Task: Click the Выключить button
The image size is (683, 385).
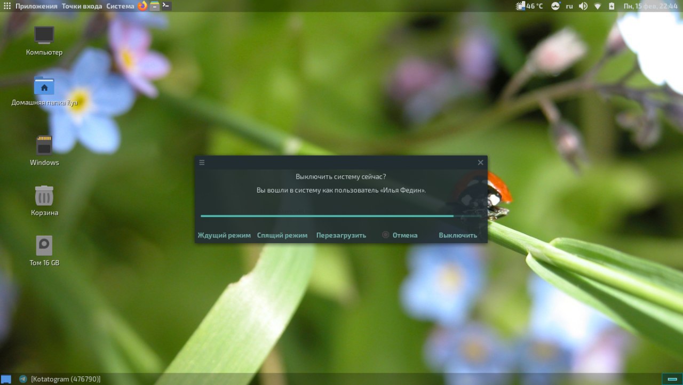Action: 458,235
